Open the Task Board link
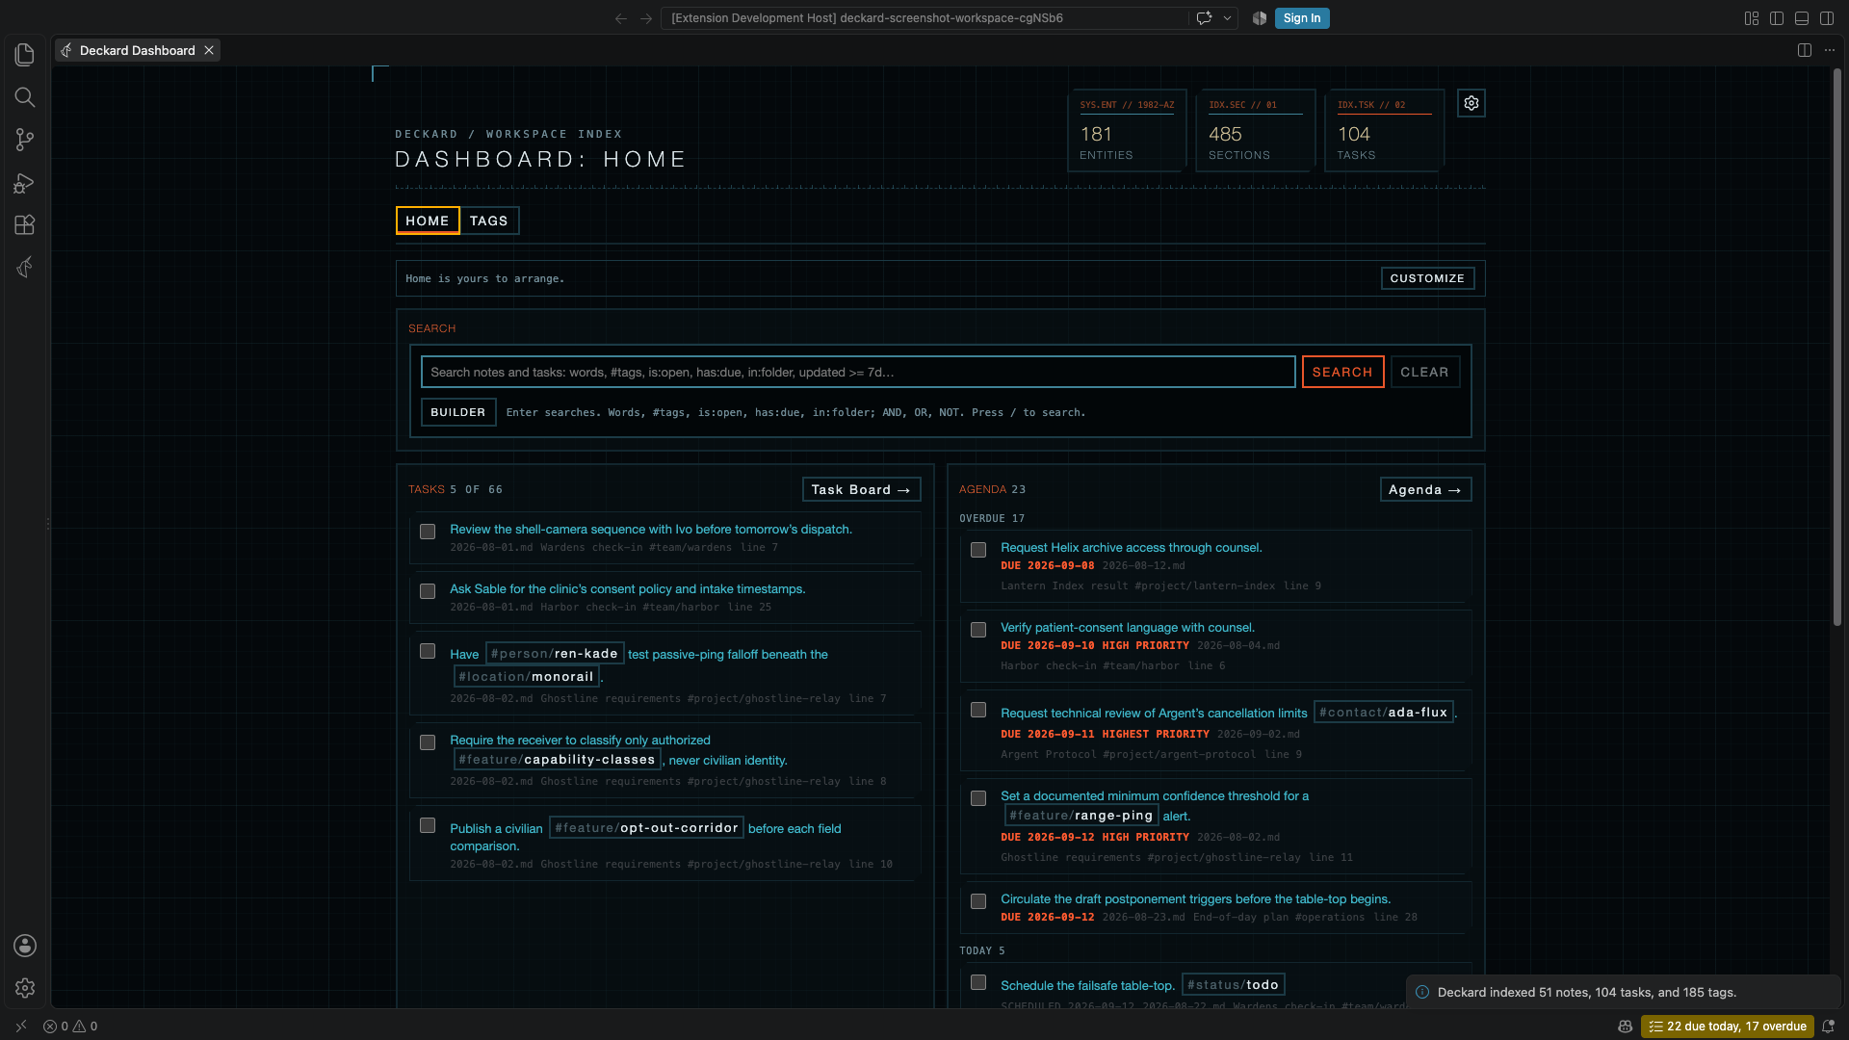 coord(861,489)
